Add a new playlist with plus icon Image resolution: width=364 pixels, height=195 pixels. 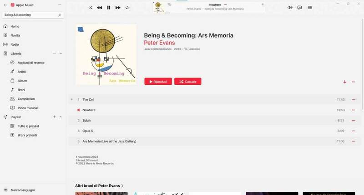pyautogui.click(x=54, y=117)
